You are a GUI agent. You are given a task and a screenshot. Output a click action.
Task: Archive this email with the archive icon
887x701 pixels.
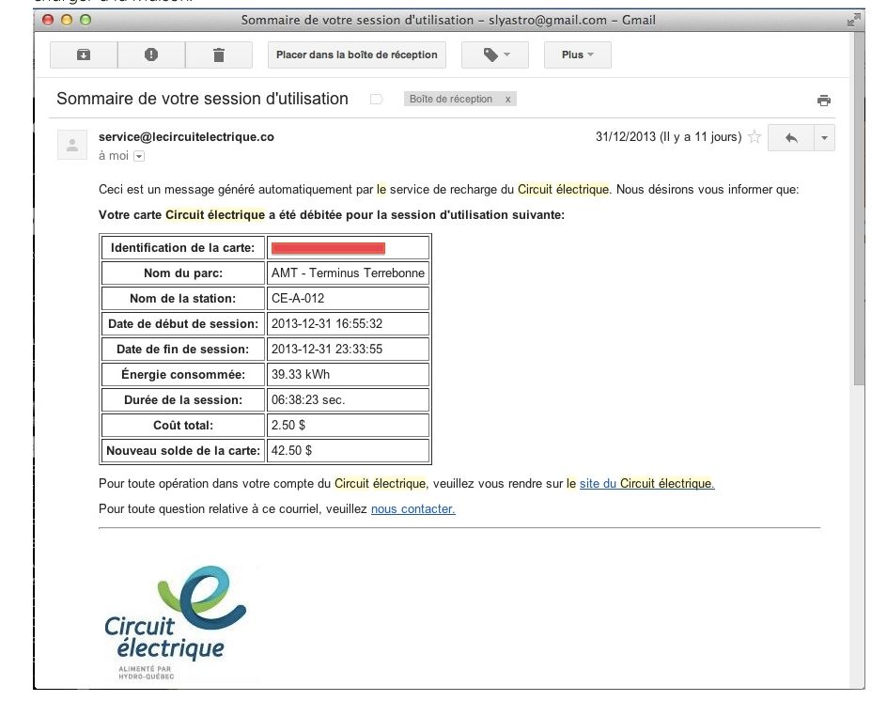pos(84,55)
